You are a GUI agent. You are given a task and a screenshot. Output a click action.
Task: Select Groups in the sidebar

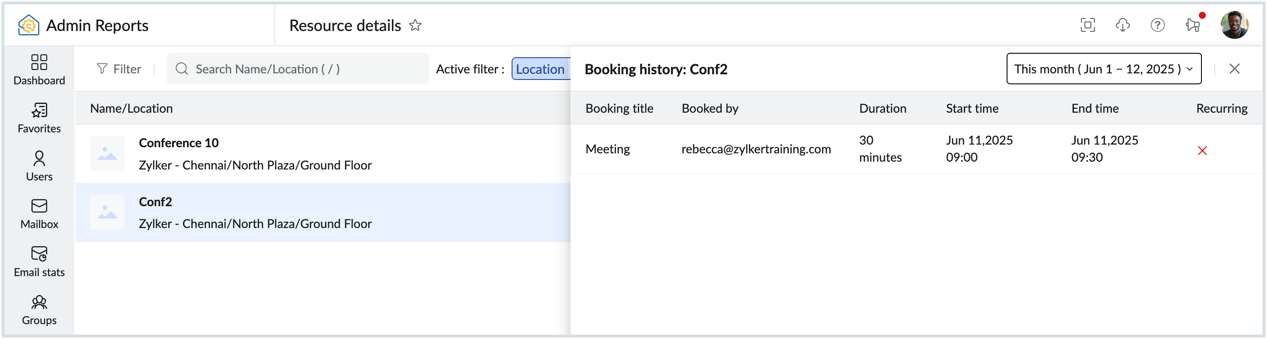(x=39, y=309)
